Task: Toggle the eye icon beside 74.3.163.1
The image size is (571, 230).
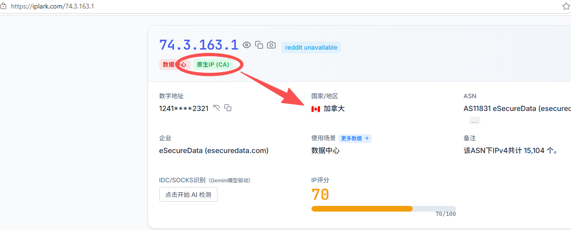Action: pyautogui.click(x=247, y=45)
